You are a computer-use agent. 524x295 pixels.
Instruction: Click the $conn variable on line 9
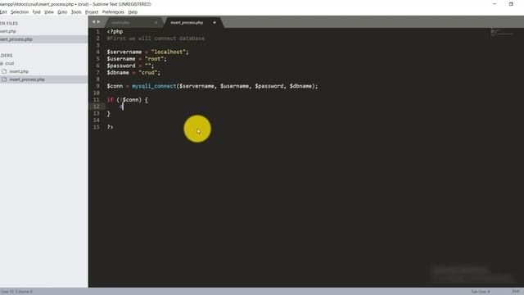(115, 86)
